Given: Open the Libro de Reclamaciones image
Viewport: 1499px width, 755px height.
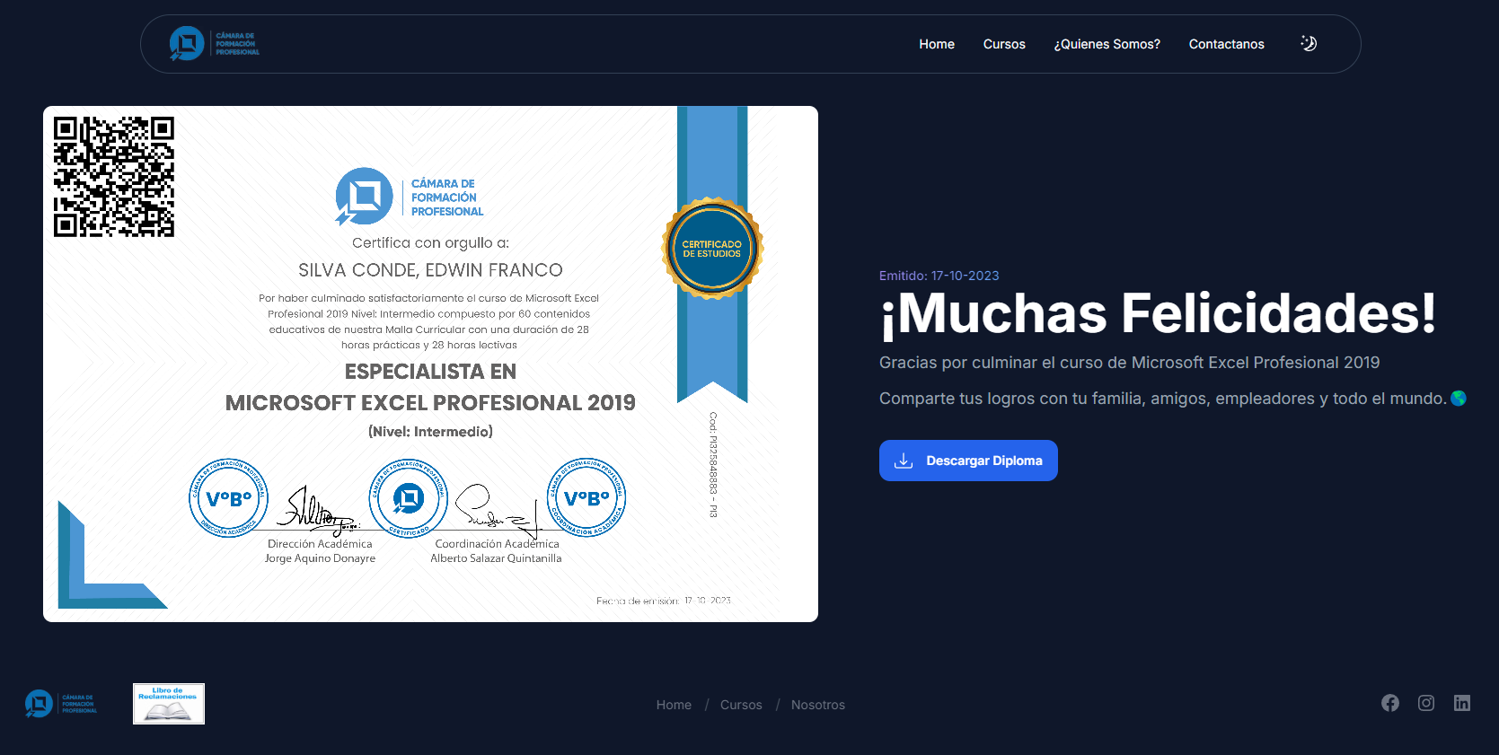Looking at the screenshot, I should (169, 704).
